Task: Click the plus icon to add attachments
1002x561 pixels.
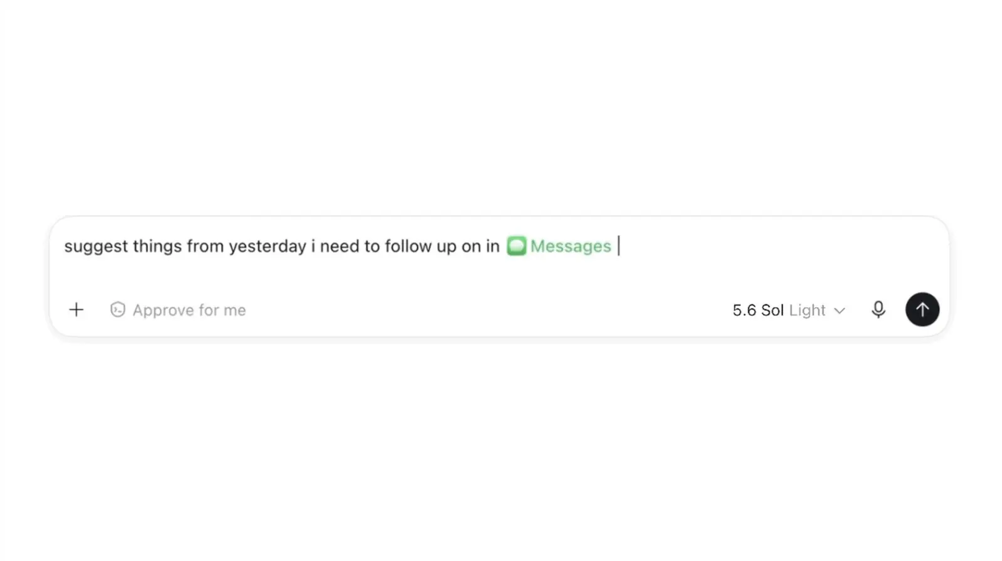Action: point(76,310)
